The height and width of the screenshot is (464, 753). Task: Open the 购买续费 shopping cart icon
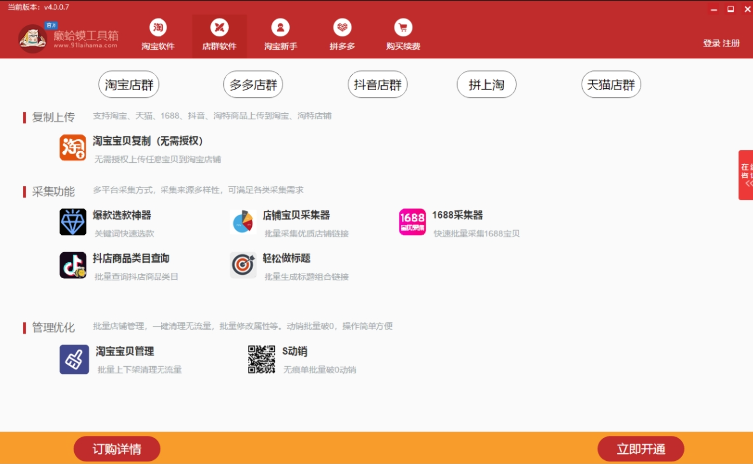(403, 28)
